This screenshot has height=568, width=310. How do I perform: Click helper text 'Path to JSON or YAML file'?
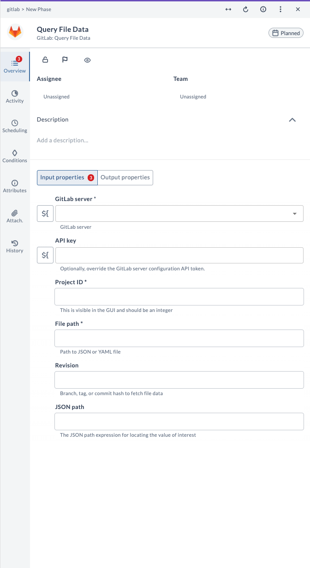[x=90, y=352]
